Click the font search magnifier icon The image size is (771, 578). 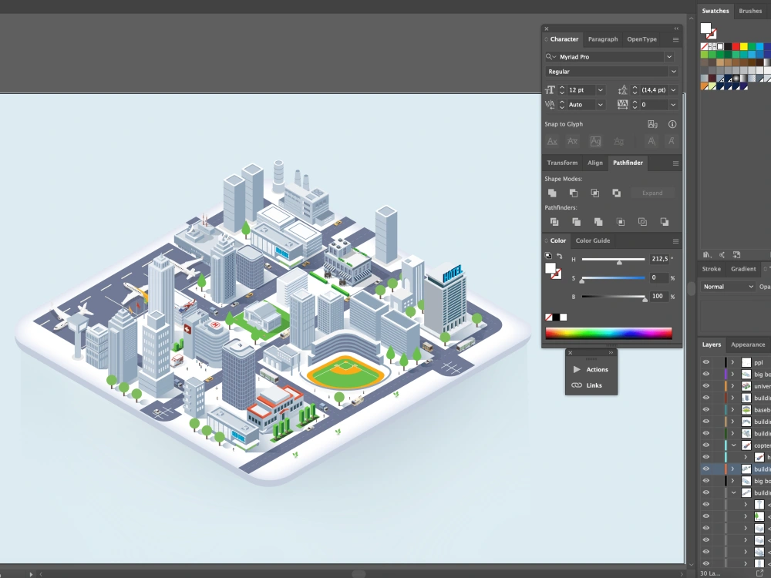pos(550,57)
